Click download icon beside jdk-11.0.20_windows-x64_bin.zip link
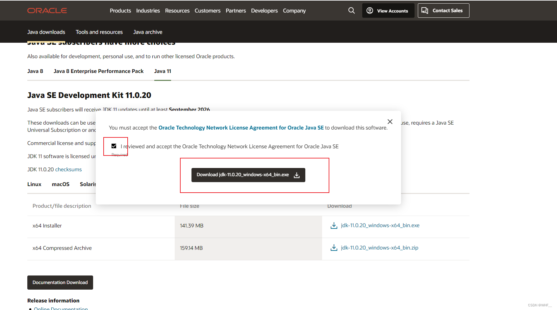 point(334,248)
